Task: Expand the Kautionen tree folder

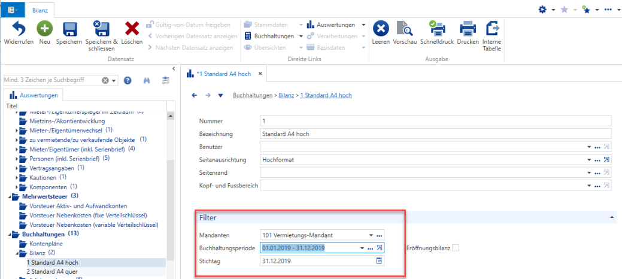Action: [x=17, y=177]
